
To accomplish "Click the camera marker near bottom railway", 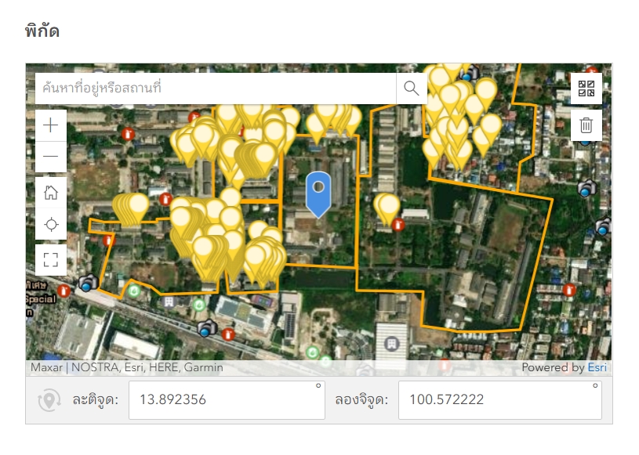I will (207, 327).
